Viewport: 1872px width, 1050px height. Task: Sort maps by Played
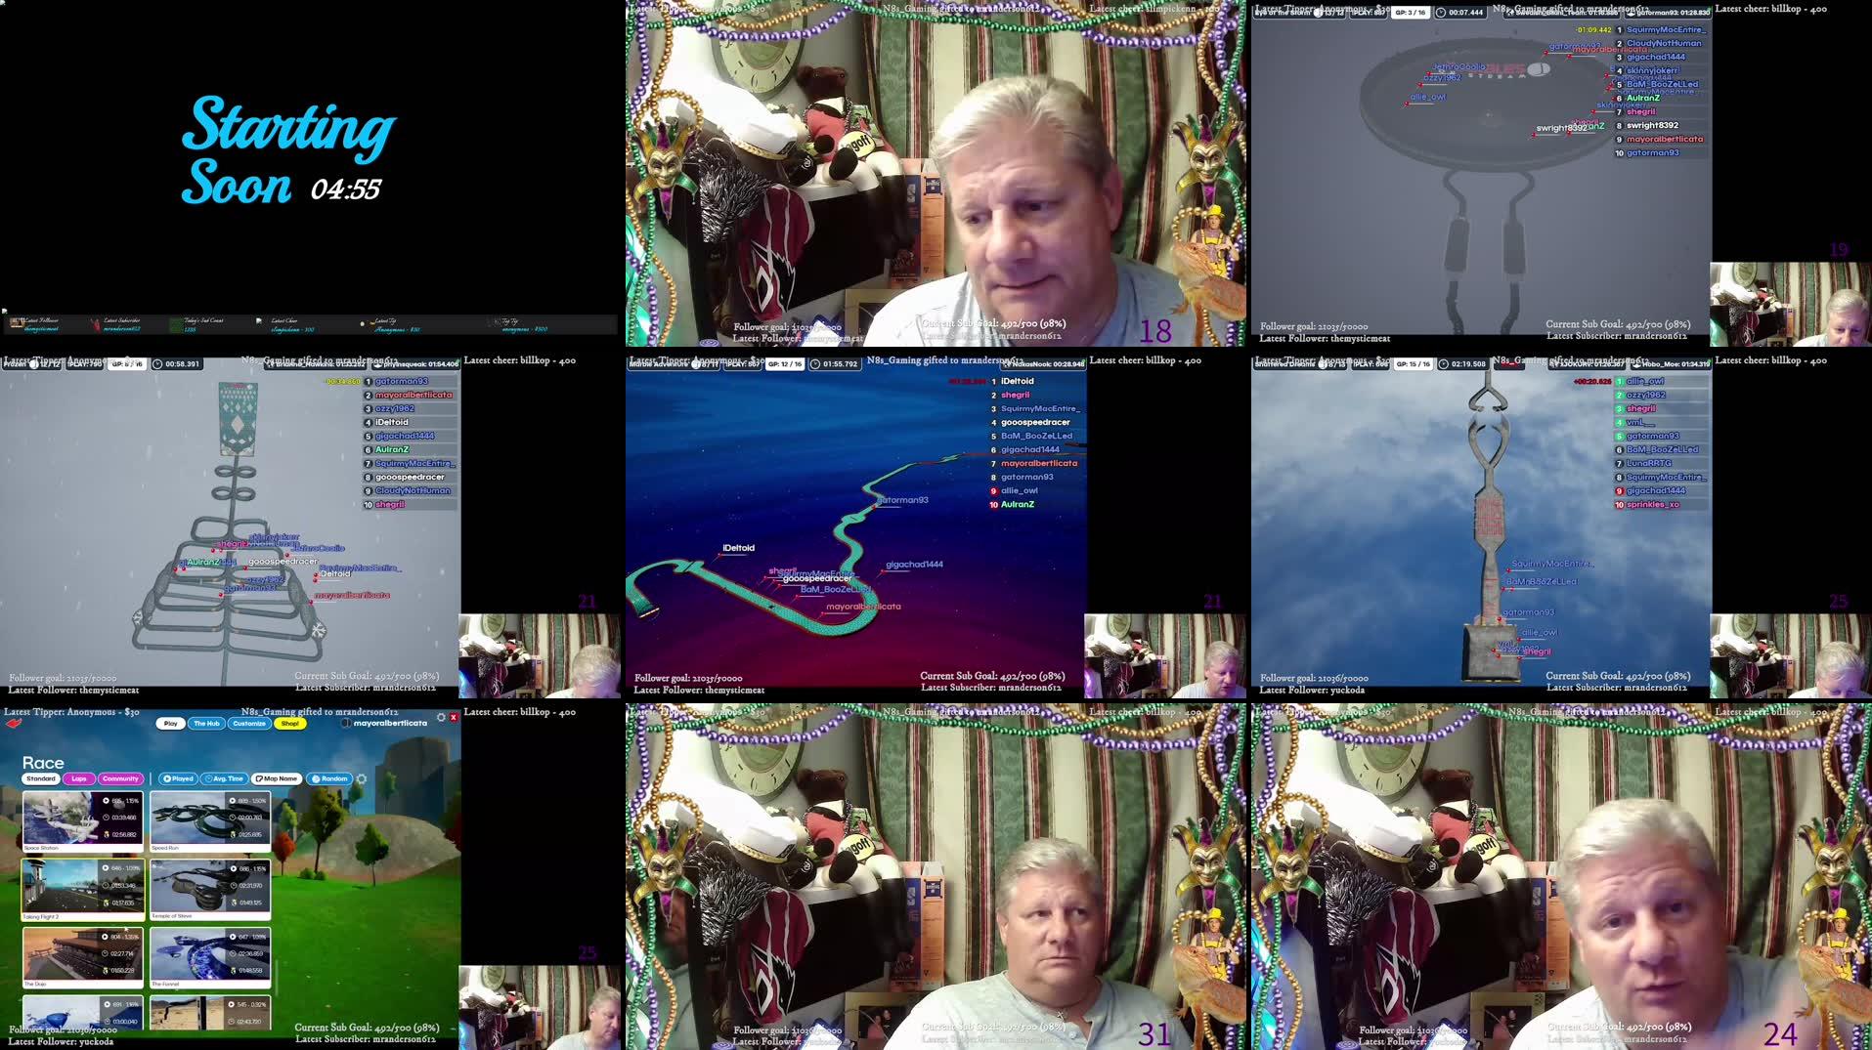tap(179, 779)
